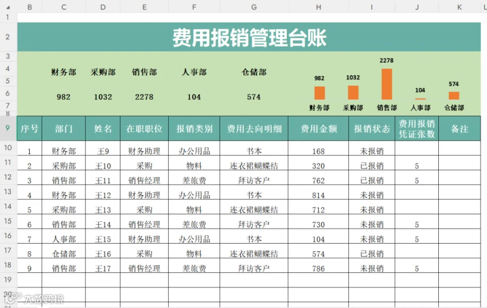The height and width of the screenshot is (308, 487).
Task: Click the 报销类别 table header
Action: point(194,128)
